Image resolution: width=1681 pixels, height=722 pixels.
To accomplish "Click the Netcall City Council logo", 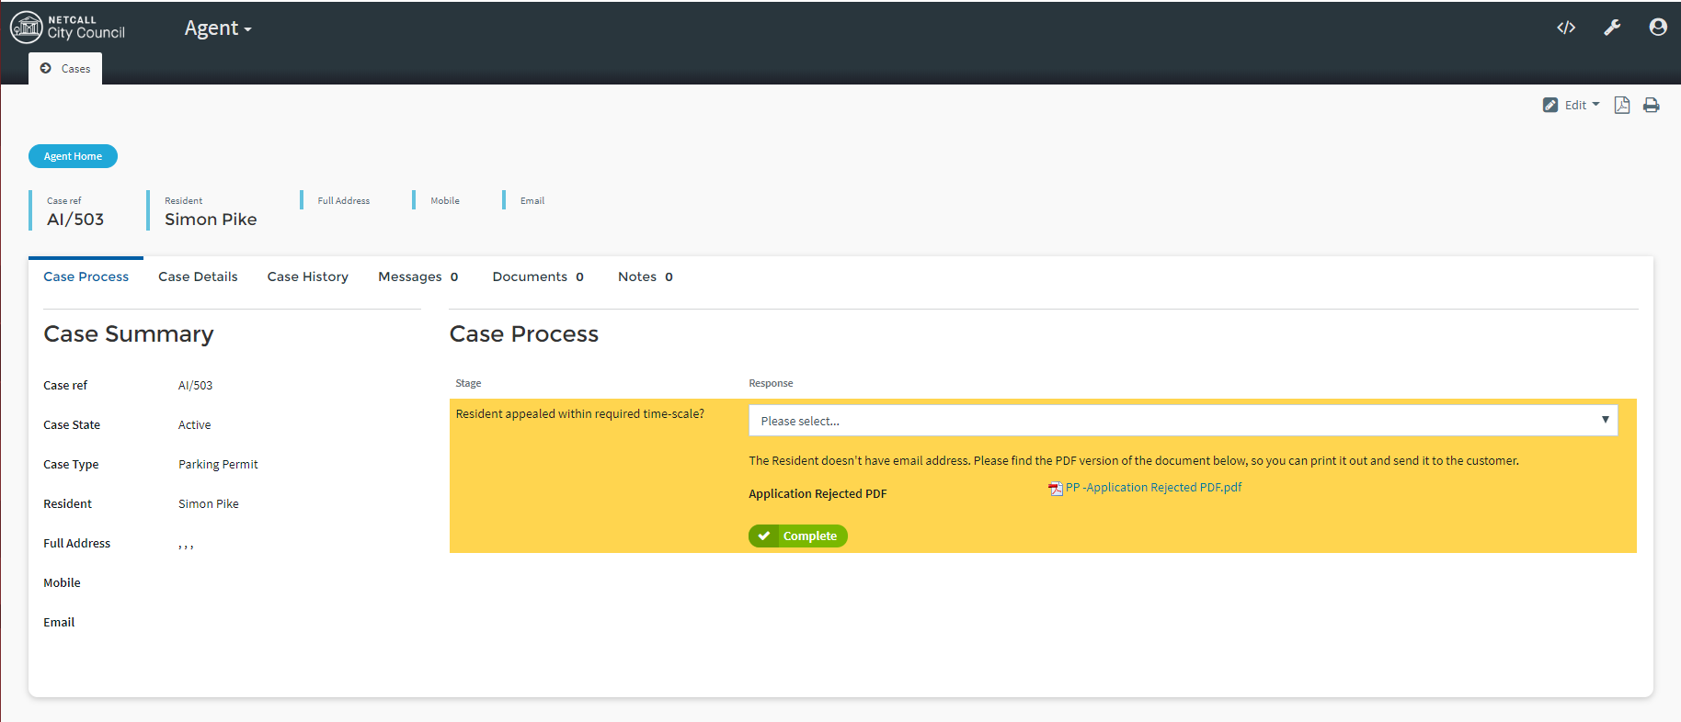I will tap(68, 28).
